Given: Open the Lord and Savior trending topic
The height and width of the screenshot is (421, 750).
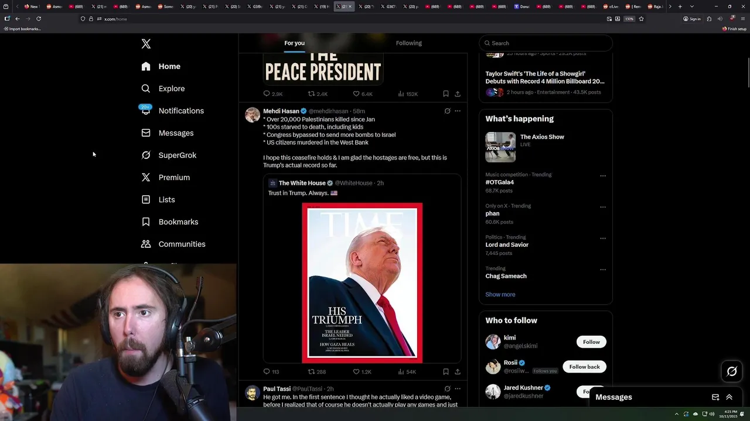Looking at the screenshot, I should [x=507, y=245].
